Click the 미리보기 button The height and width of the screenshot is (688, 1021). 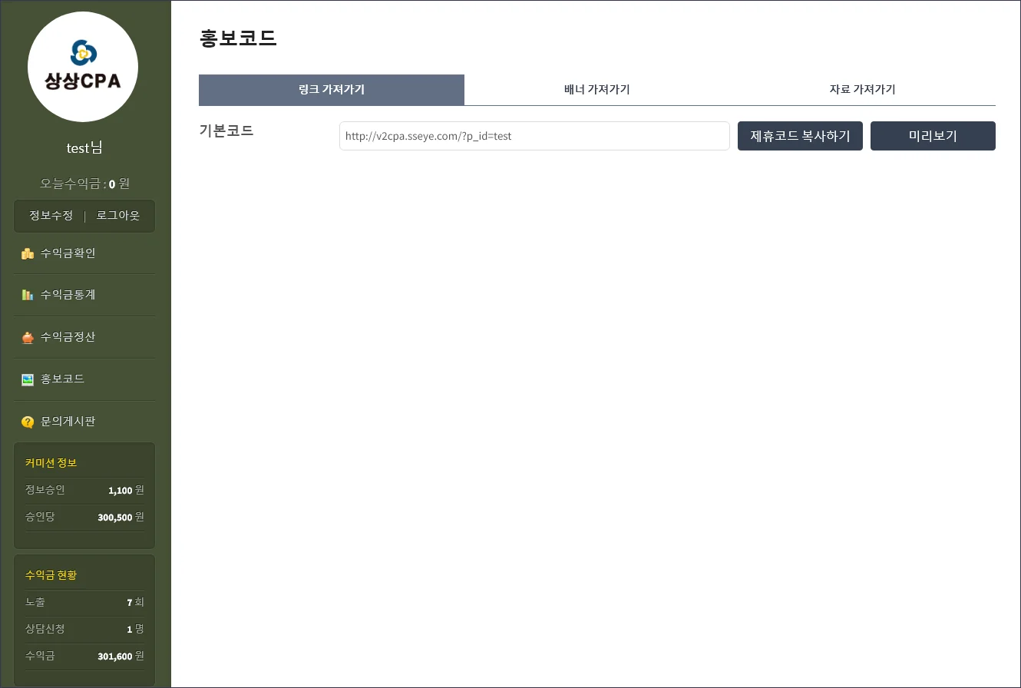point(933,136)
